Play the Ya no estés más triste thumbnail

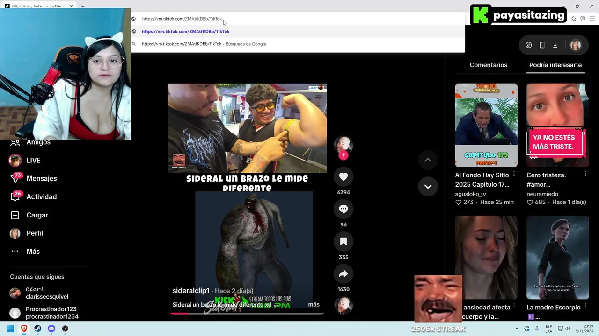pyautogui.click(x=557, y=125)
